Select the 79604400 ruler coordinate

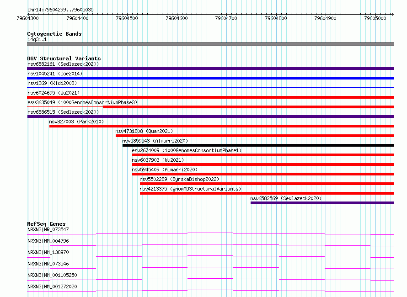(x=77, y=18)
